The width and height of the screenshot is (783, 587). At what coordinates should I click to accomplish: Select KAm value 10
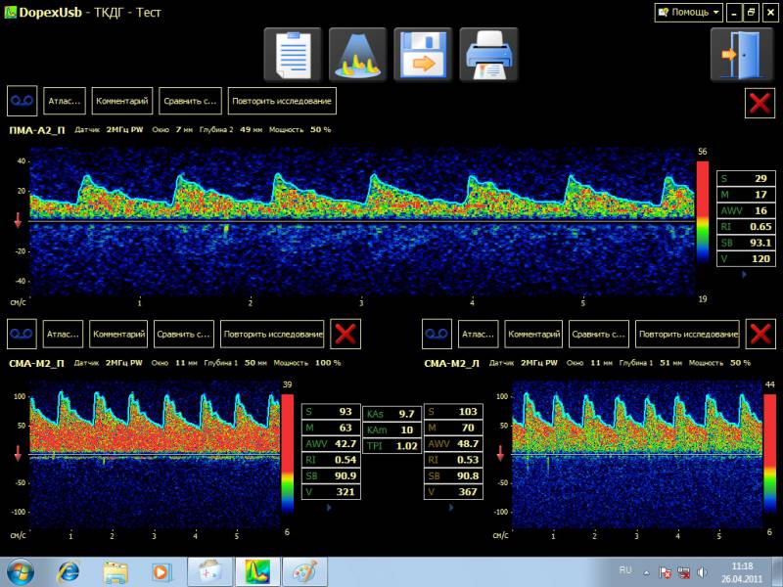pyautogui.click(x=407, y=430)
